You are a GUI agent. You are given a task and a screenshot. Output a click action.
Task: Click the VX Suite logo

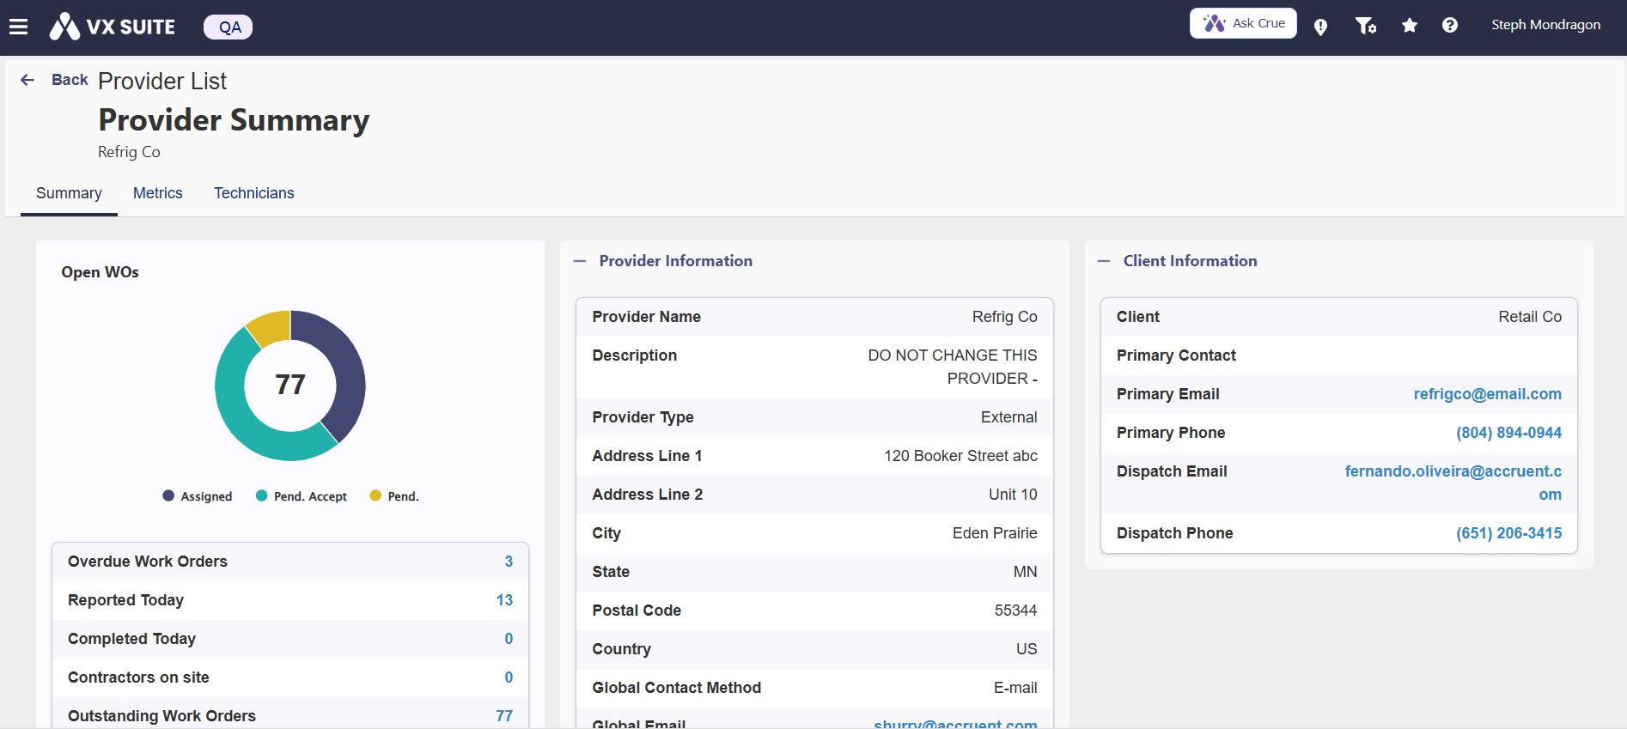point(113,27)
